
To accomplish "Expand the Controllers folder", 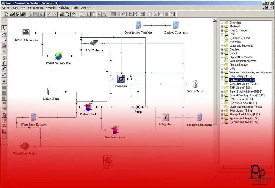I will point(222,23).
